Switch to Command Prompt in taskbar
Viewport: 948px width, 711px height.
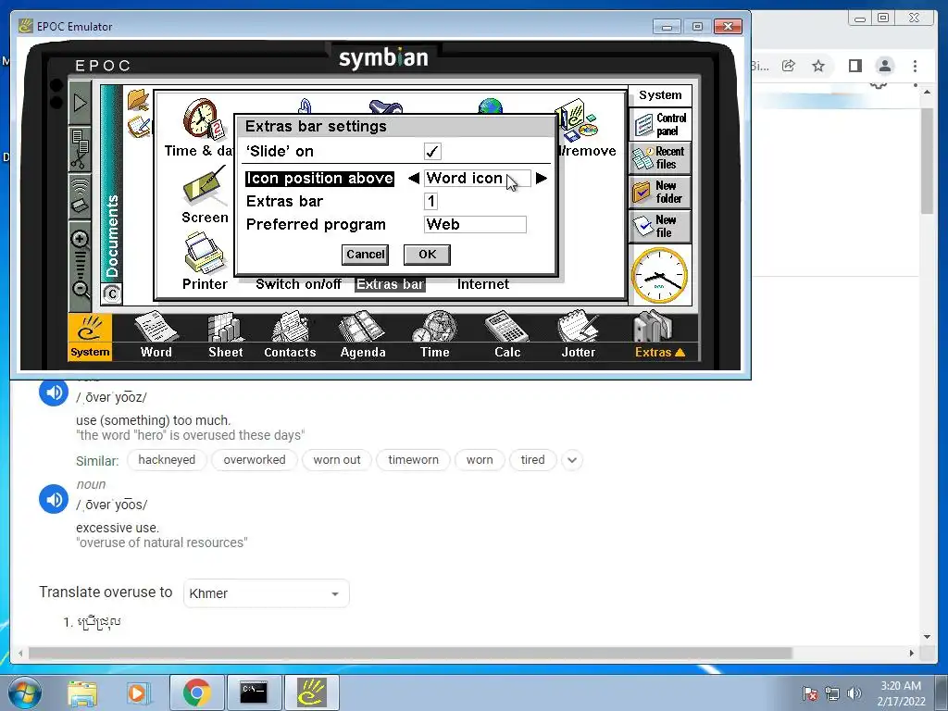tap(254, 692)
